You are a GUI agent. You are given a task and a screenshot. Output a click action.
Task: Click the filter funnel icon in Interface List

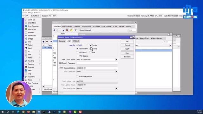(x=75, y=30)
